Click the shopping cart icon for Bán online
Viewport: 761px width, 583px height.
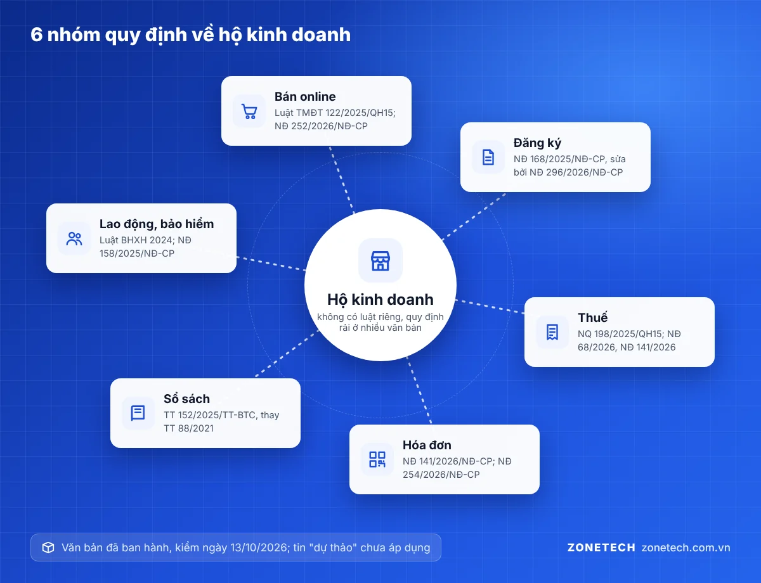[249, 112]
